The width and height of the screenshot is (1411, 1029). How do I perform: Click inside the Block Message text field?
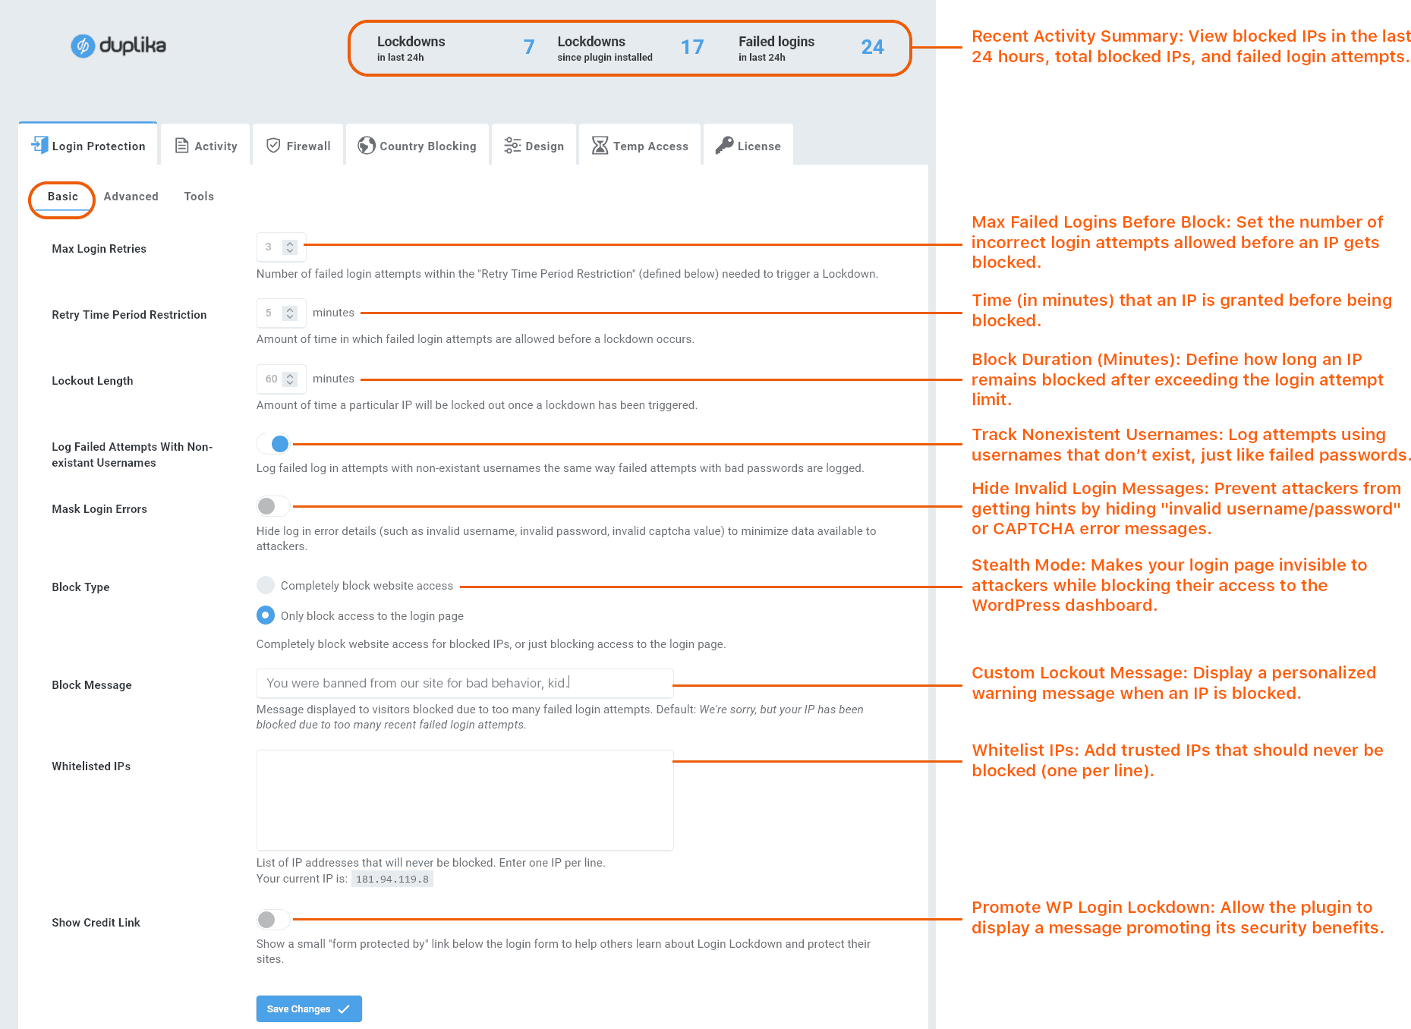pos(463,683)
